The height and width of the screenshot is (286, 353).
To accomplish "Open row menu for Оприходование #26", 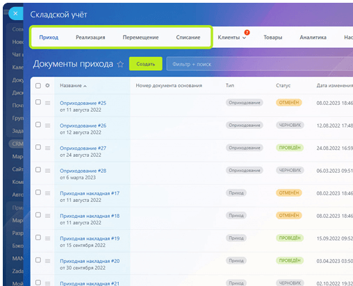I will pyautogui.click(x=47, y=126).
